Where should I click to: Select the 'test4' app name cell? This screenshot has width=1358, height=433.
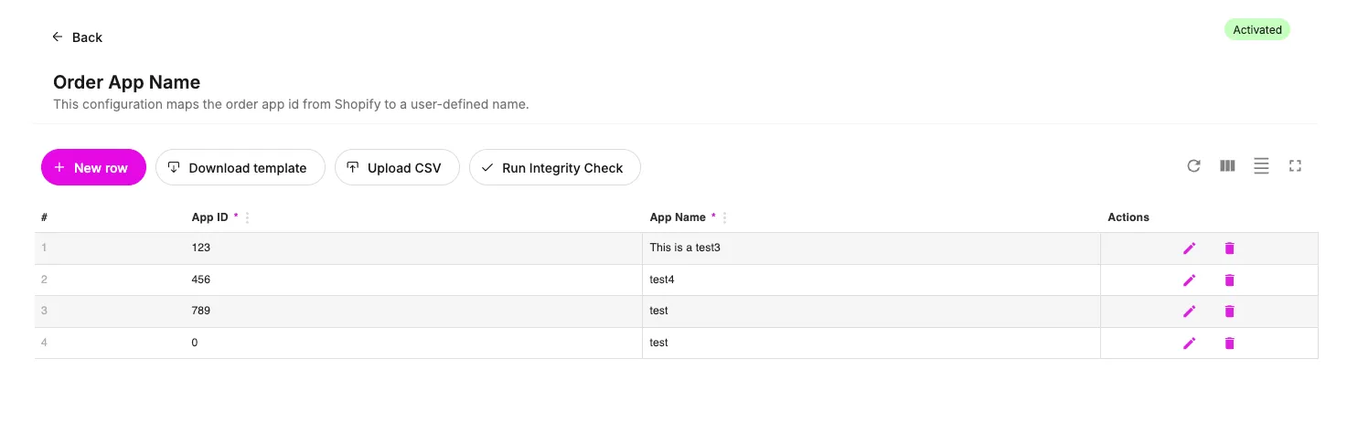pos(871,280)
